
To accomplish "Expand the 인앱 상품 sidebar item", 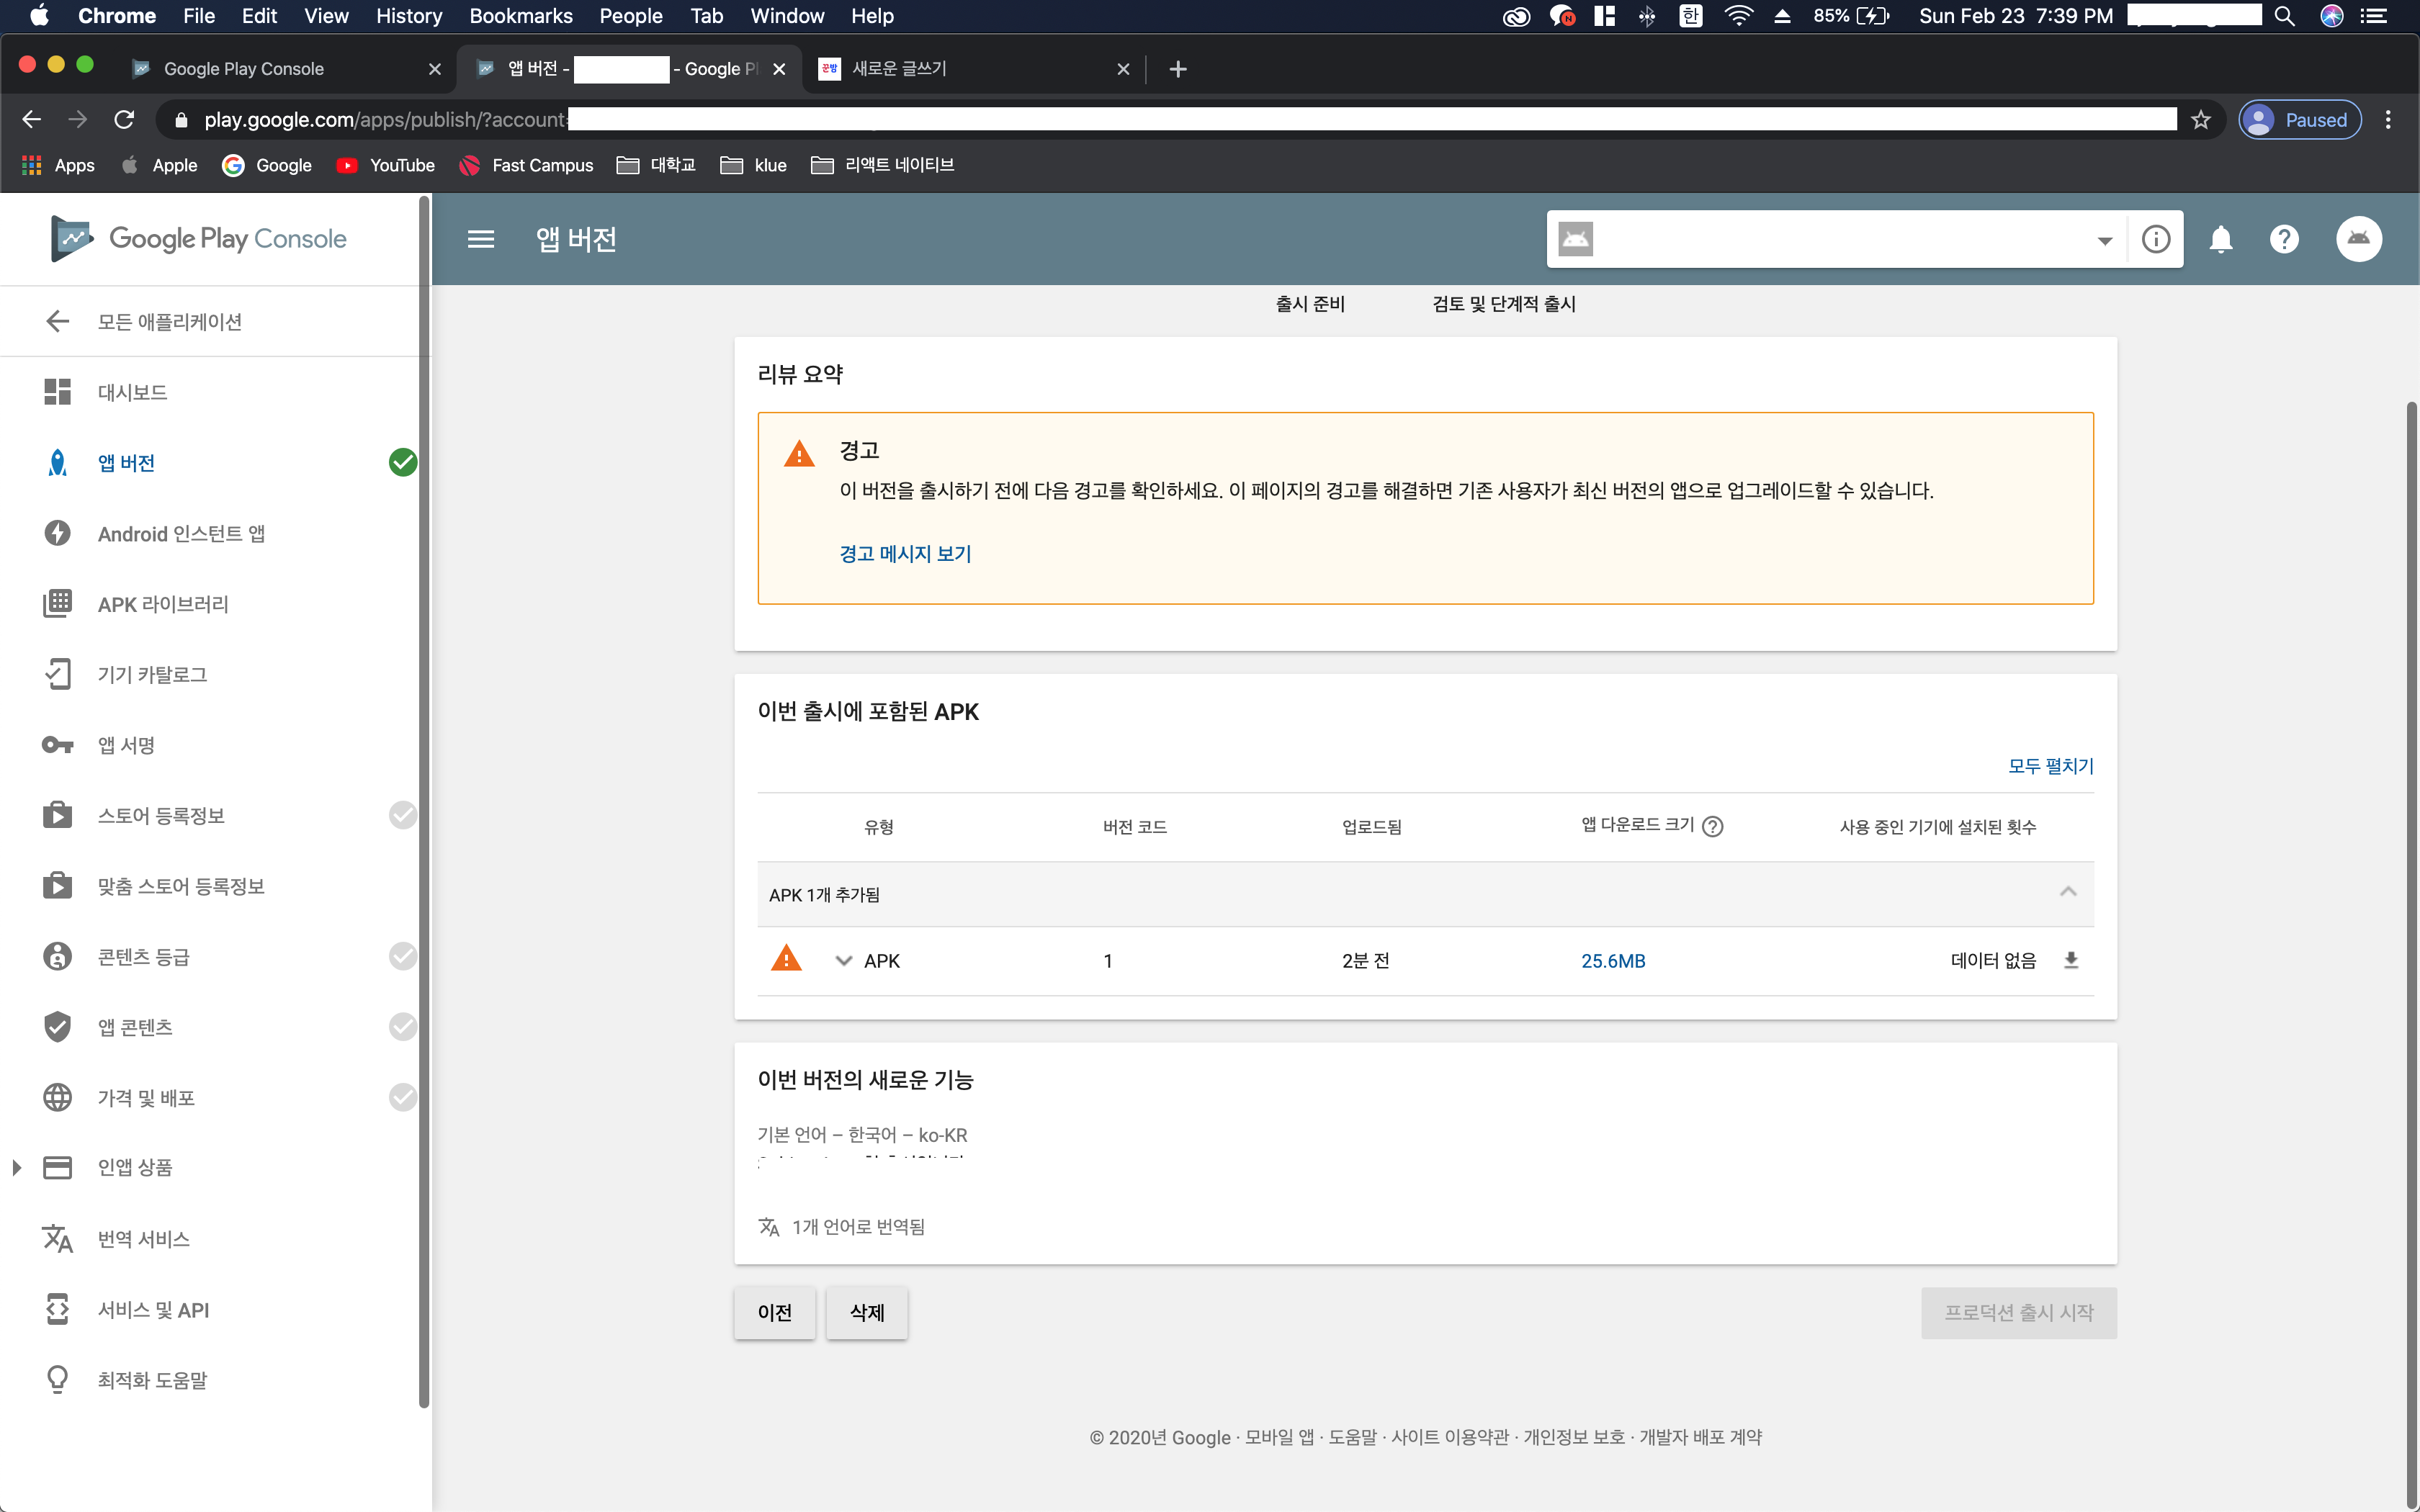I will [x=17, y=1167].
